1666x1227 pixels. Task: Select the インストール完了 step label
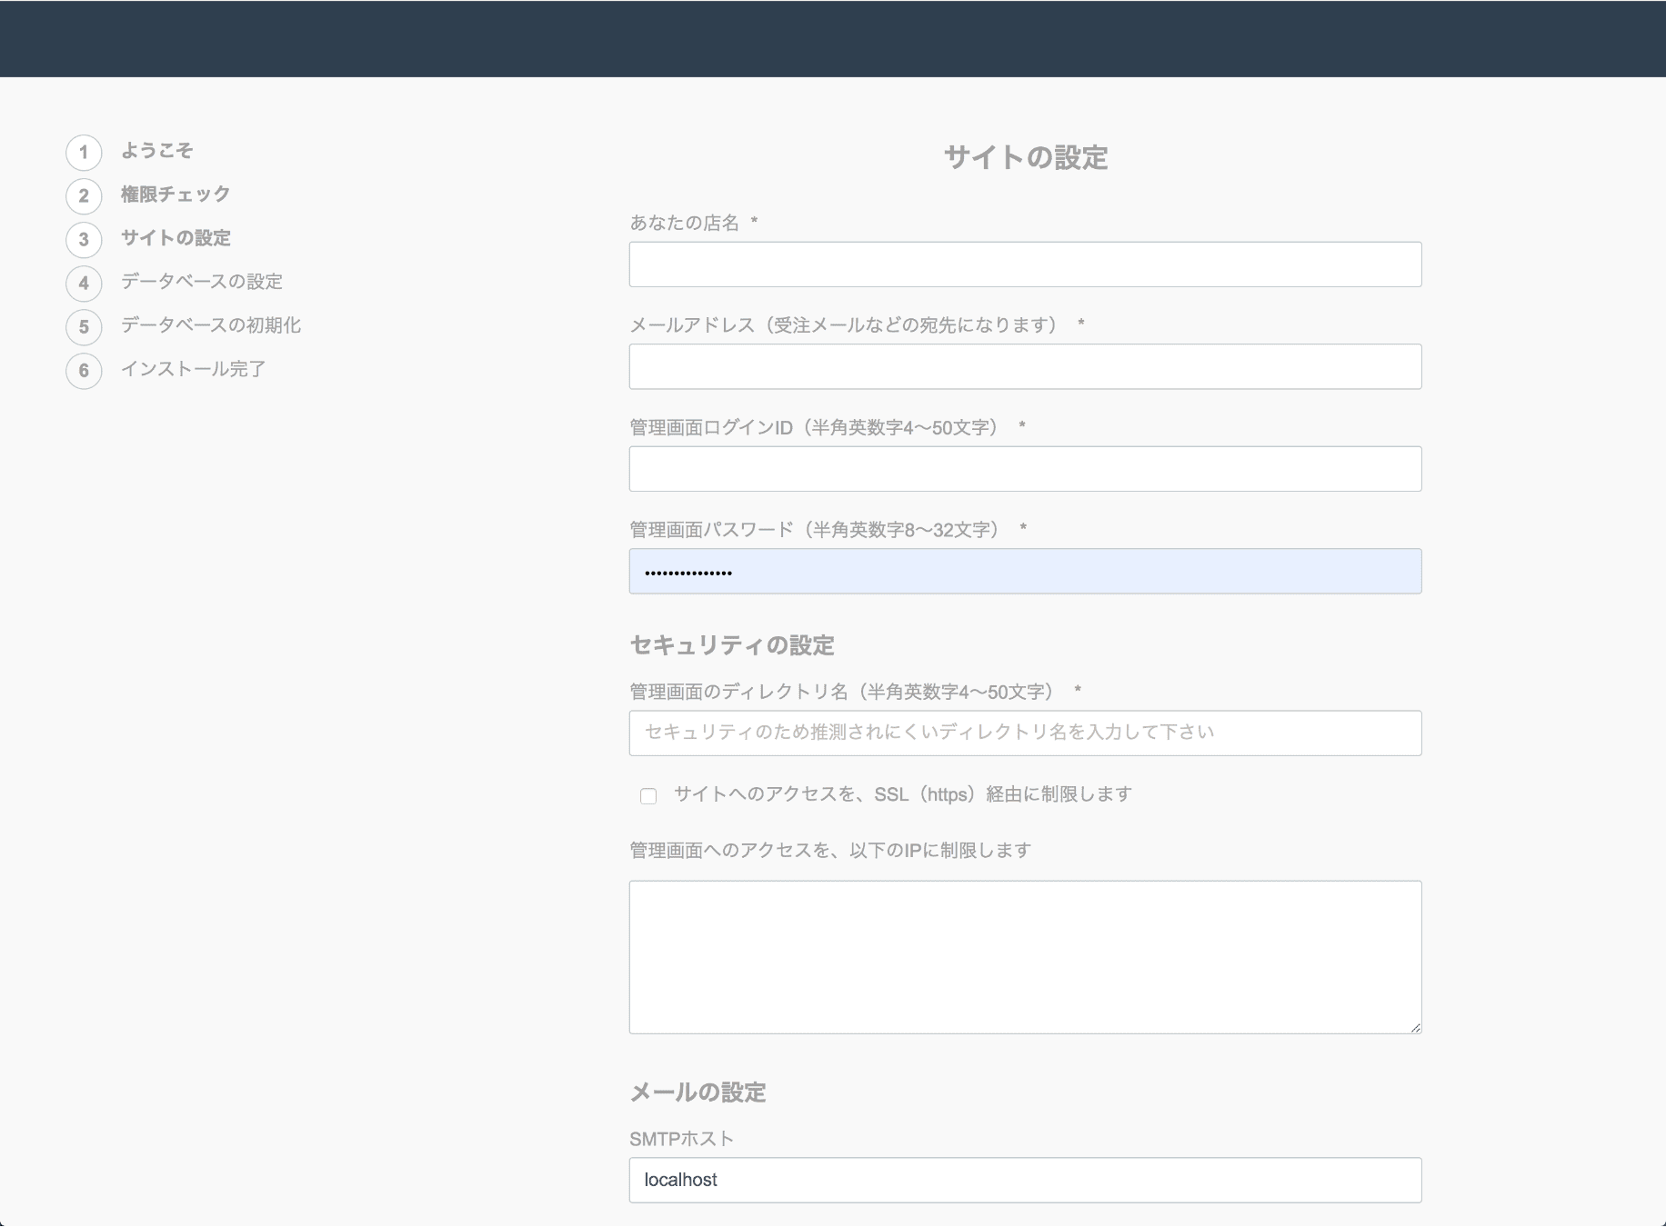[194, 369]
